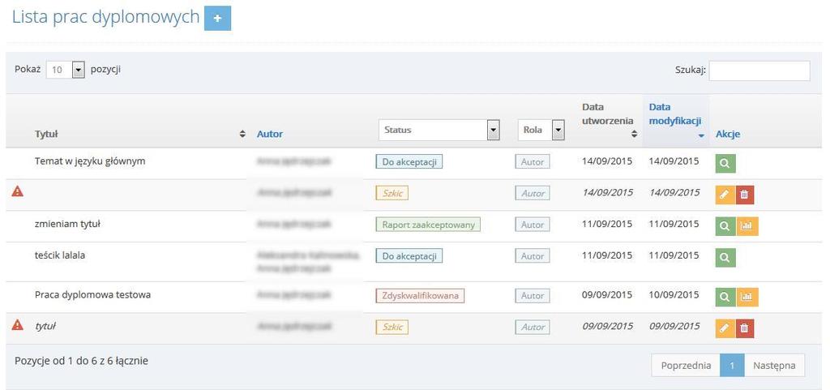
Task: Open the report chart for 'zmieniam tytuł'
Action: pos(747,226)
